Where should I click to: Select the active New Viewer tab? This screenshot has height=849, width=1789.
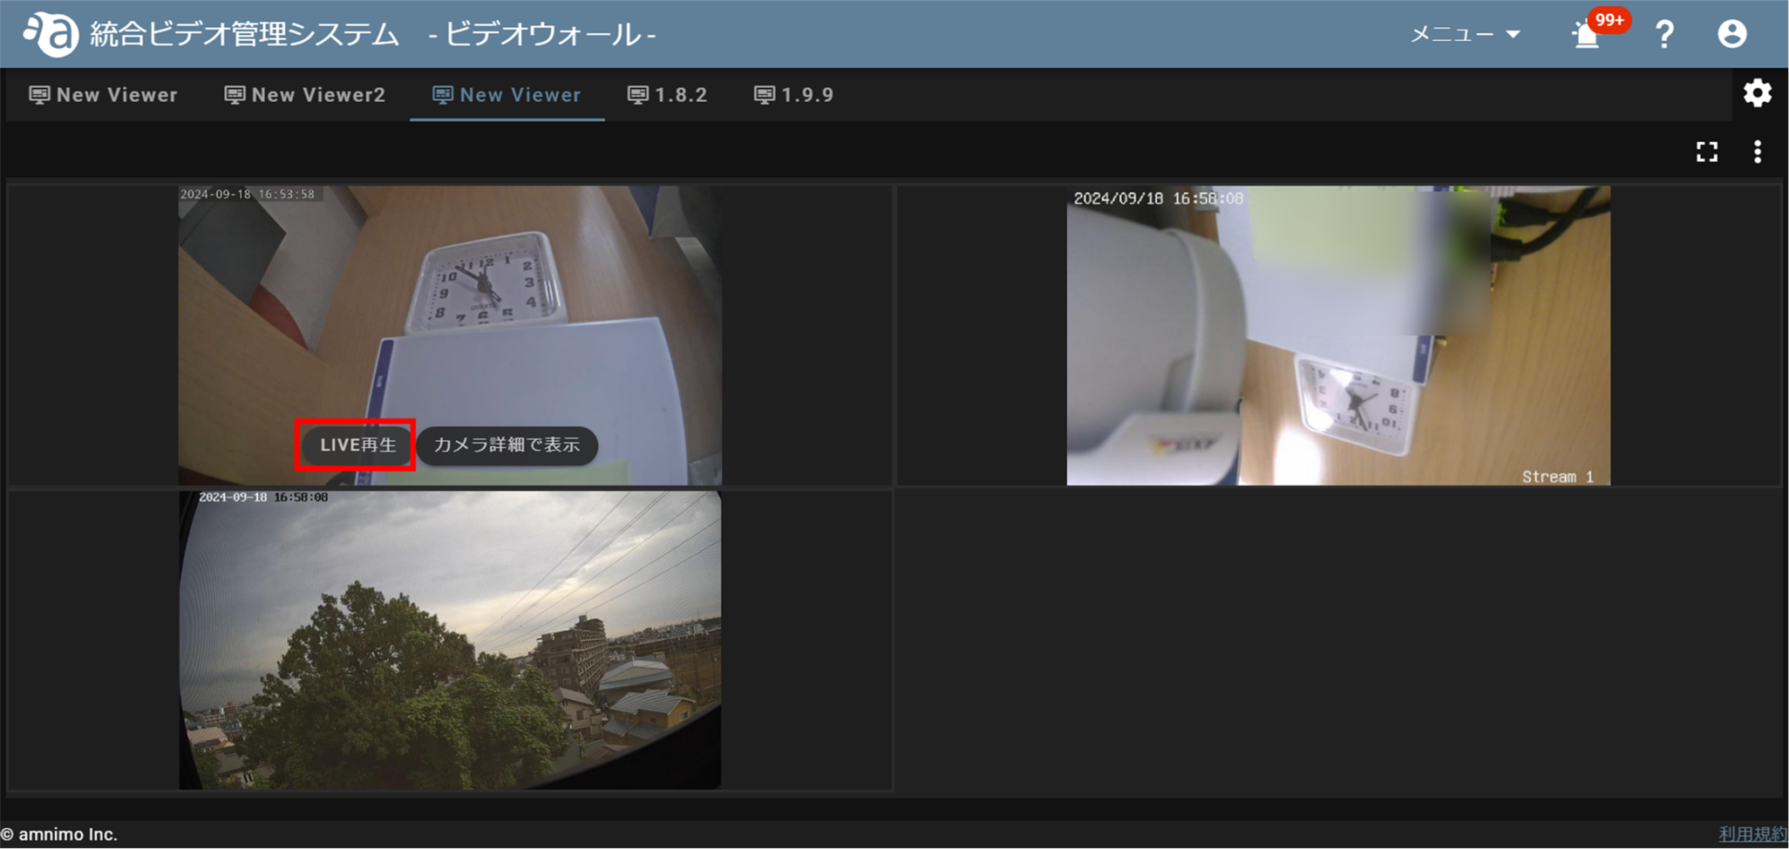pyautogui.click(x=507, y=95)
